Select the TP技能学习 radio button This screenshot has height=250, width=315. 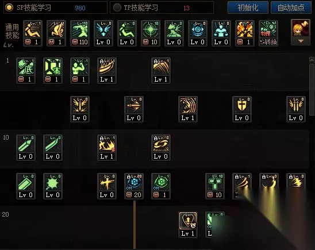coord(117,7)
